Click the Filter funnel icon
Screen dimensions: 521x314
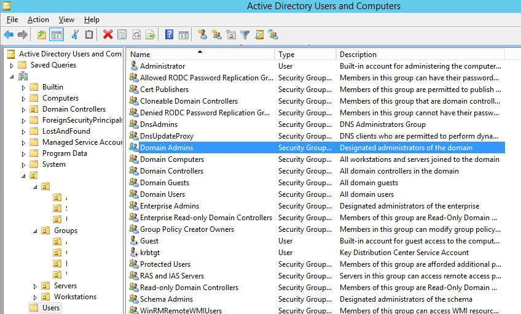point(245,35)
